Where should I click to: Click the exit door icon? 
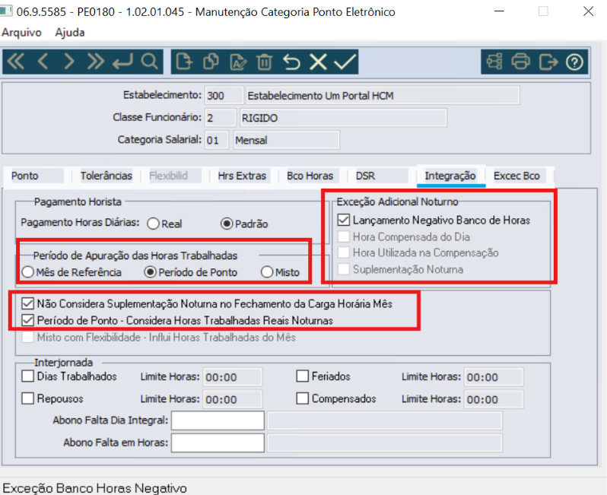tap(548, 62)
